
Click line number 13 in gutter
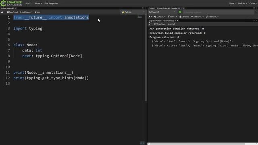click(x=8, y=83)
